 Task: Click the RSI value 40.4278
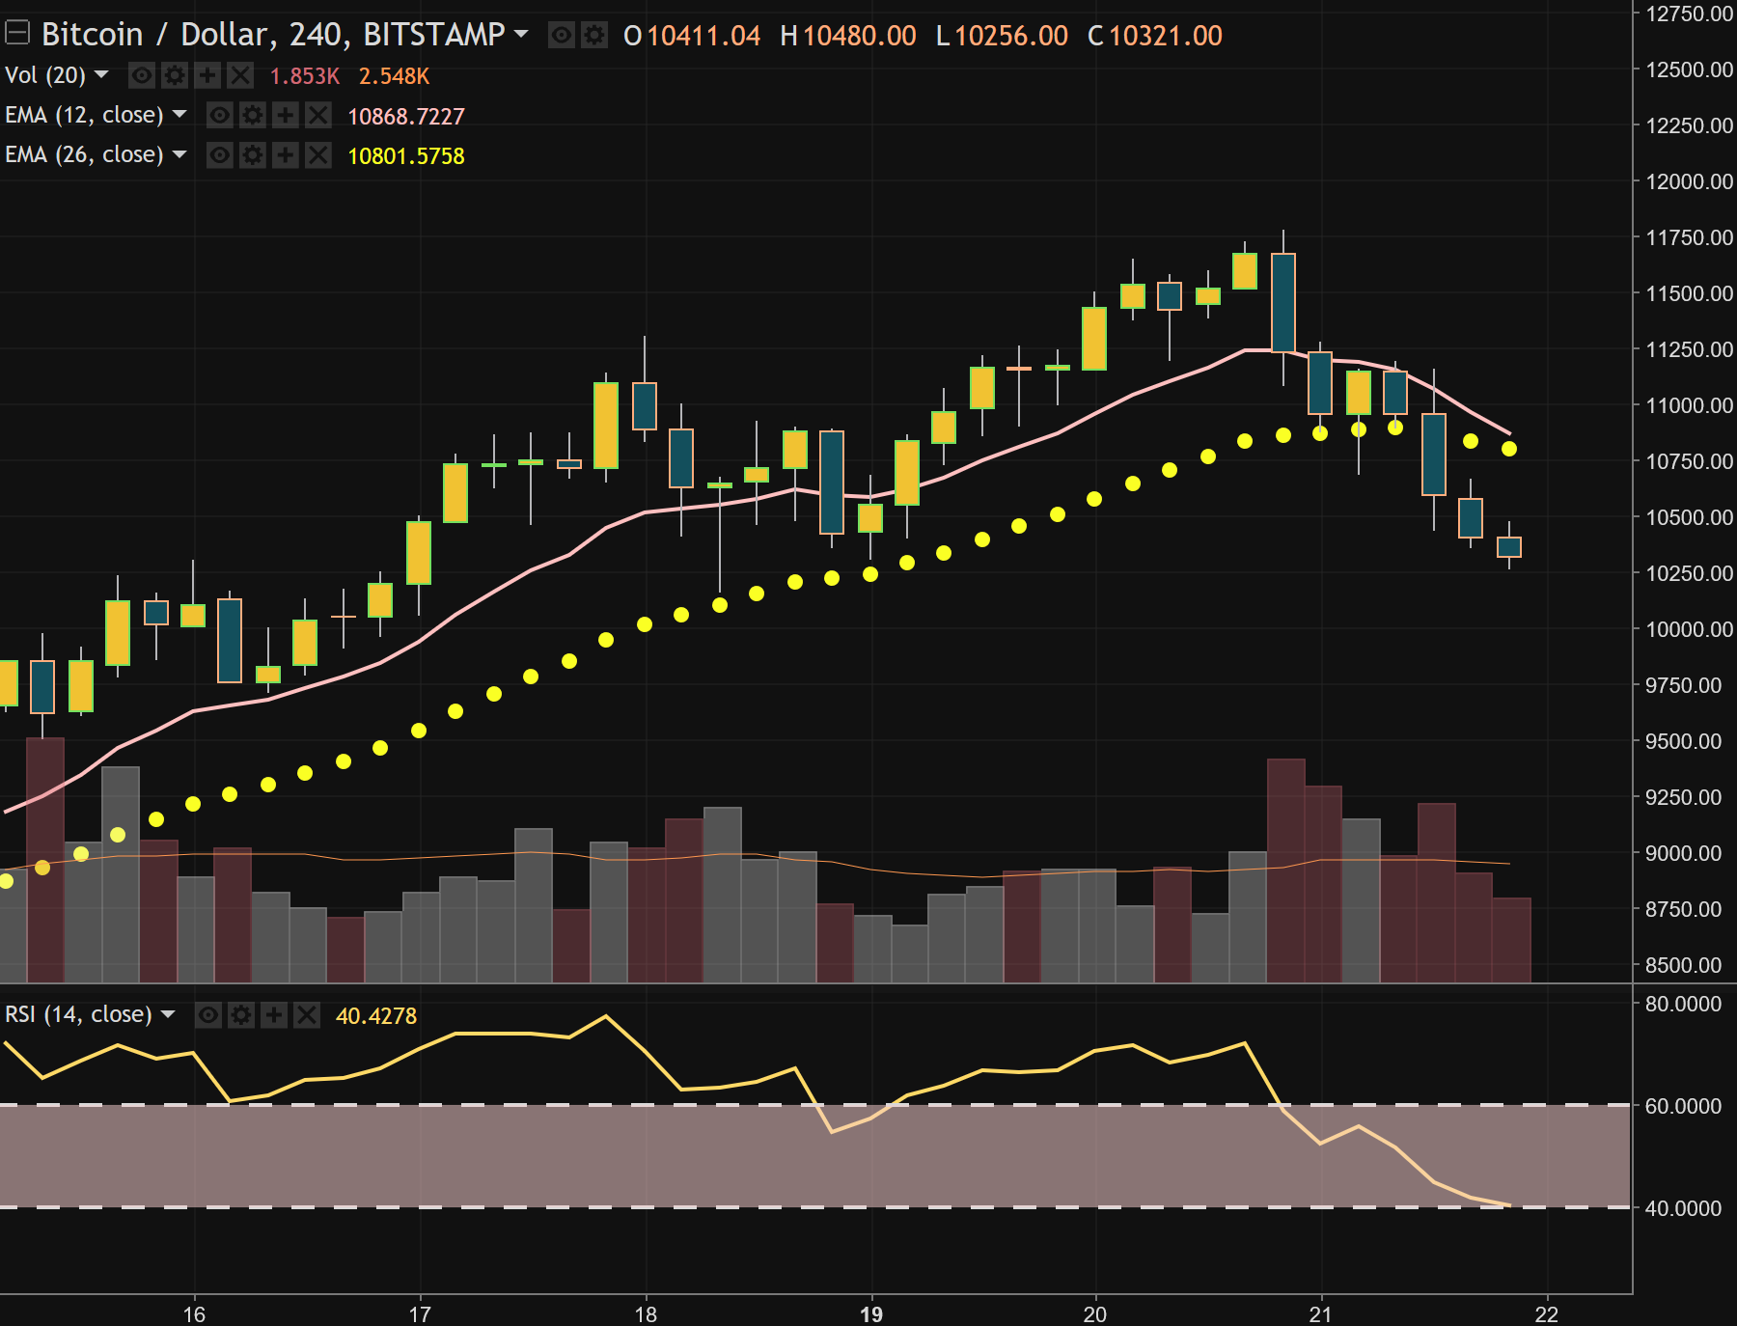(x=376, y=1016)
